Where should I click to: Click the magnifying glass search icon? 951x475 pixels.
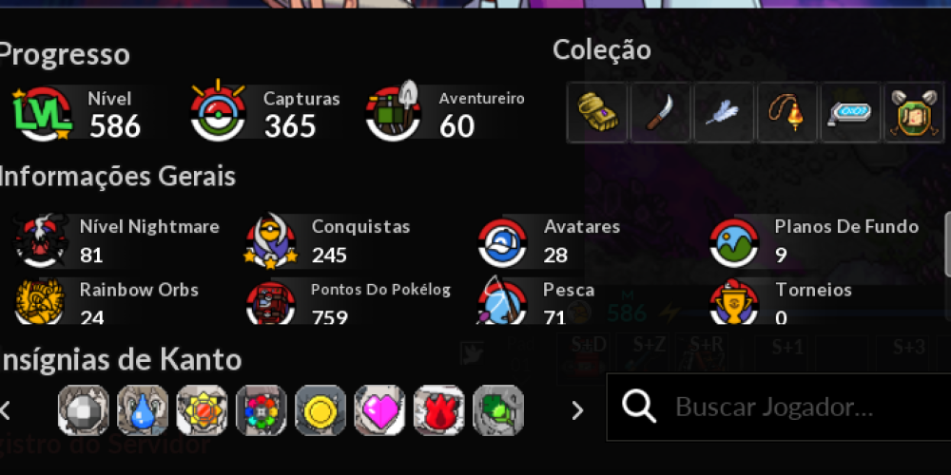tap(639, 407)
